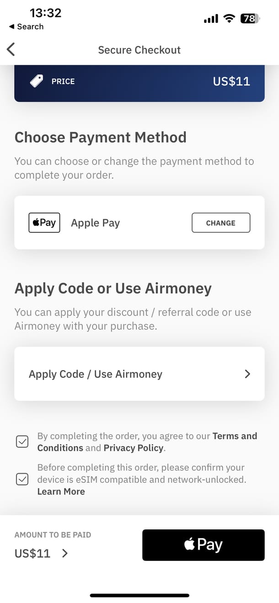
Task: Open the Apply Code / Use Airmoney chevron
Action: tap(247, 374)
